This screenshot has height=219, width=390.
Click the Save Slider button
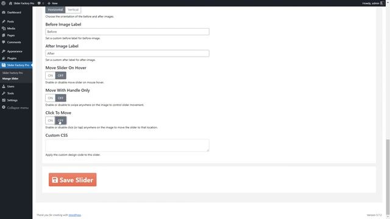[73, 180]
